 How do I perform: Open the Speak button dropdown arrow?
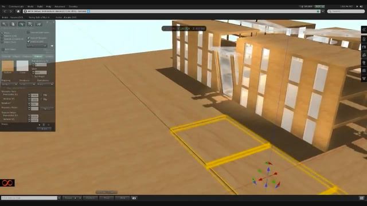point(80,198)
